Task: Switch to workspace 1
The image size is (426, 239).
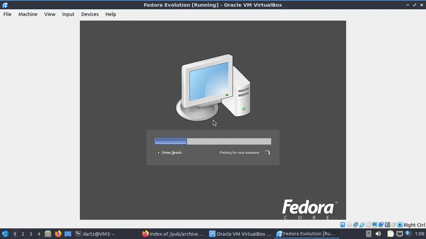Action: (15, 234)
